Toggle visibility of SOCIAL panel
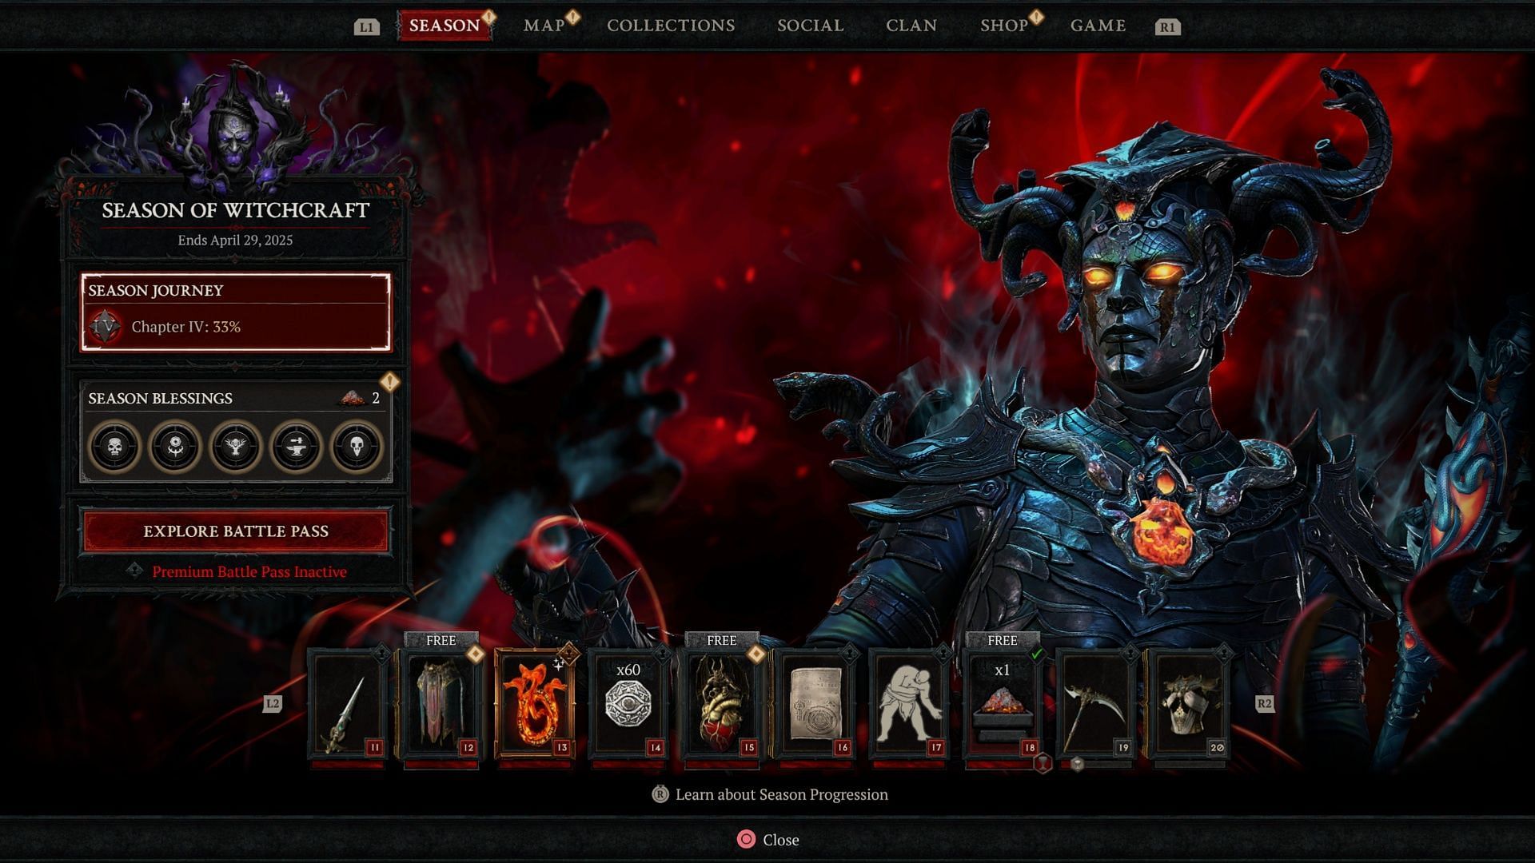Viewport: 1535px width, 863px height. (810, 23)
